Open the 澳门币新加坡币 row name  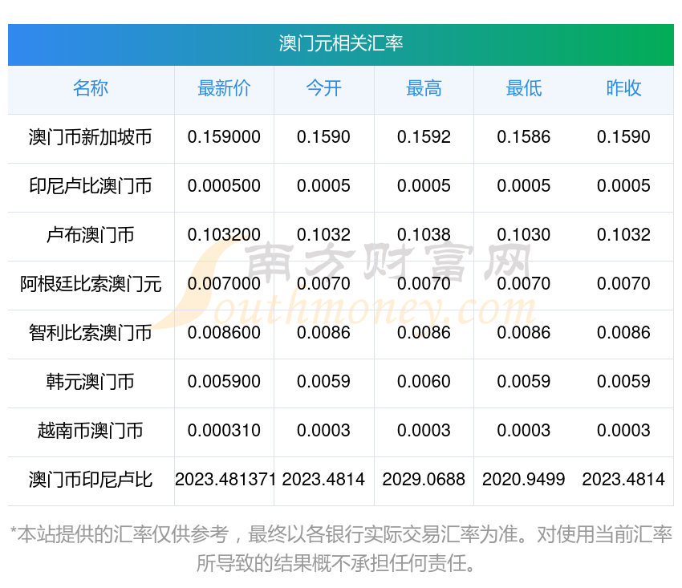pyautogui.click(x=91, y=137)
